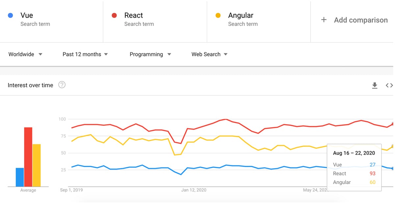This screenshot has width=395, height=207.
Task: Click the plus icon beside Add comparison
Action: coord(324,20)
